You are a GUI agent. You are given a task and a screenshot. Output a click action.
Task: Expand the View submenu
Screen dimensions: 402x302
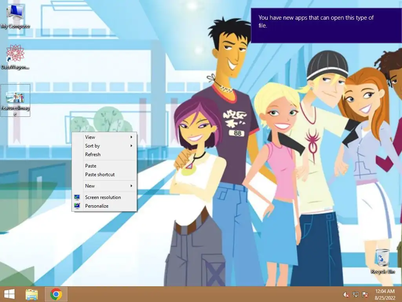tap(104, 137)
